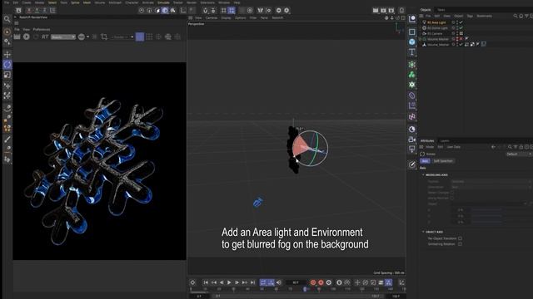Click the timeline range slider bar
This screenshot has height=299, width=533.
pyautogui.click(x=298, y=296)
